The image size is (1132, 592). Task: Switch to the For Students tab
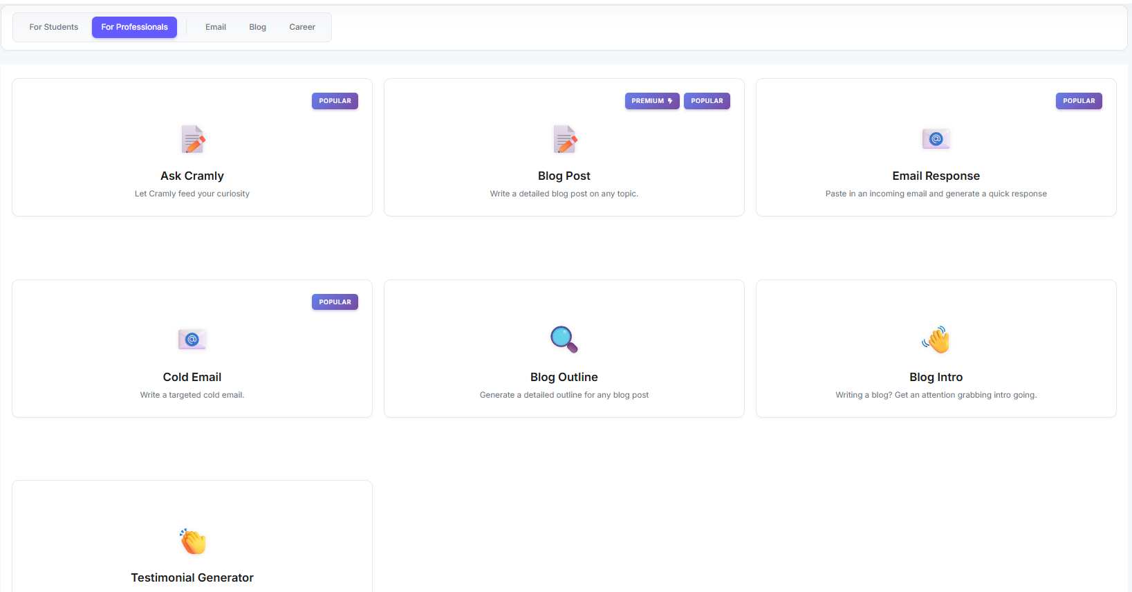point(54,27)
